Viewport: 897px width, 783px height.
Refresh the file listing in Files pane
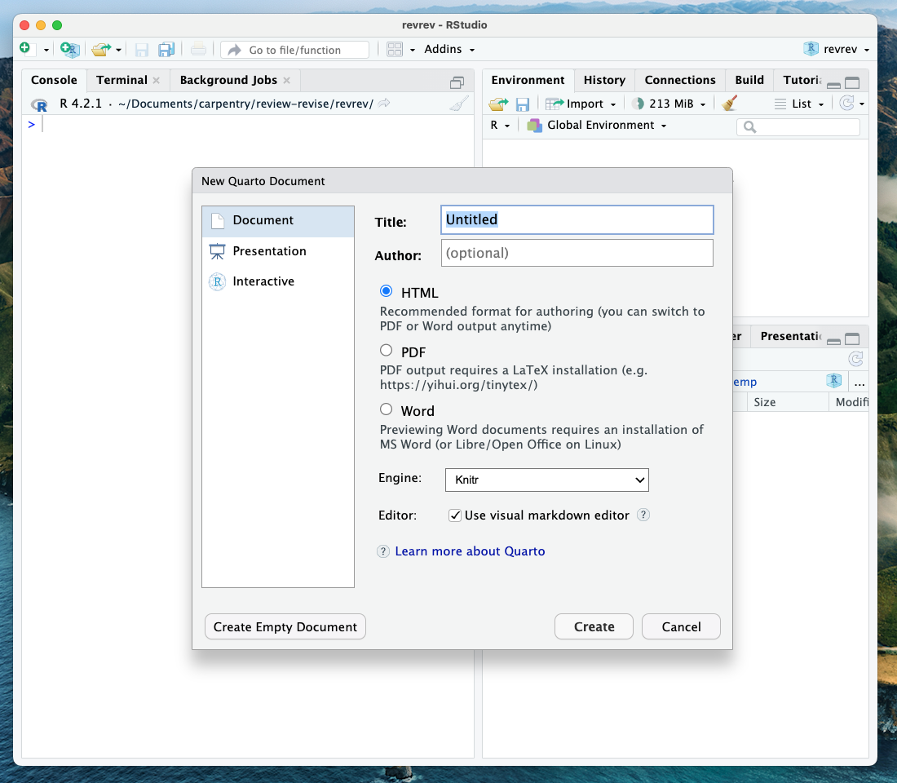[855, 359]
